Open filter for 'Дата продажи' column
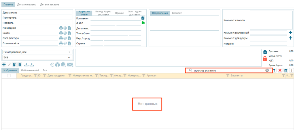Image resolution: width=295 pixels, height=130 pixels. (x=70, y=76)
